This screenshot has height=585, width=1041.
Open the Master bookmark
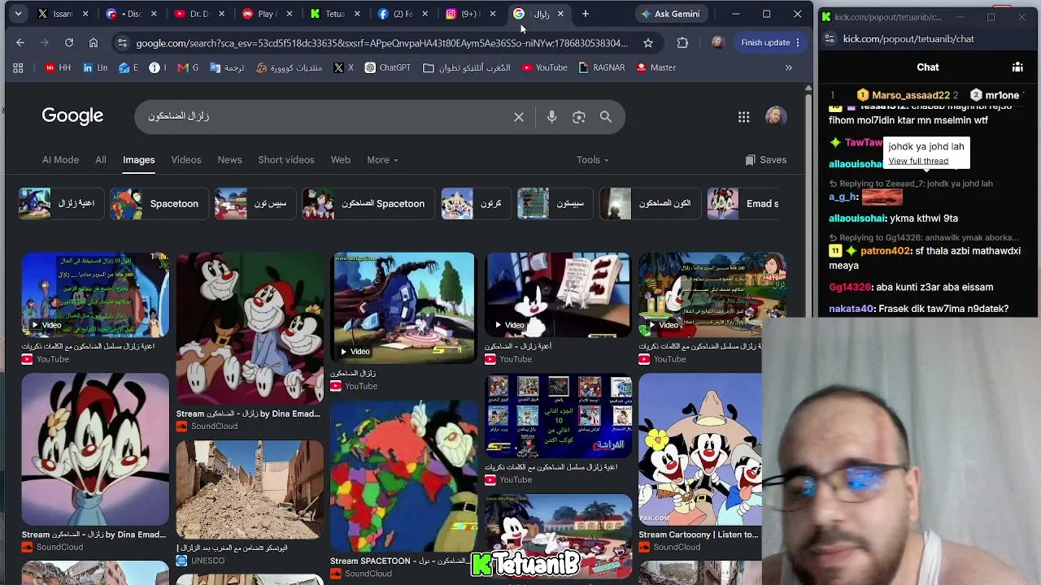point(656,67)
